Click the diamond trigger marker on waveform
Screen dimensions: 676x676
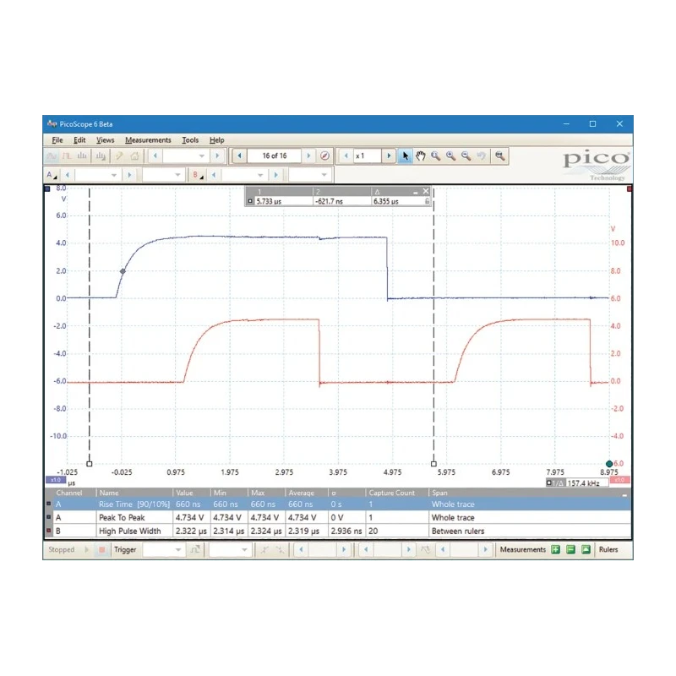coord(123,271)
